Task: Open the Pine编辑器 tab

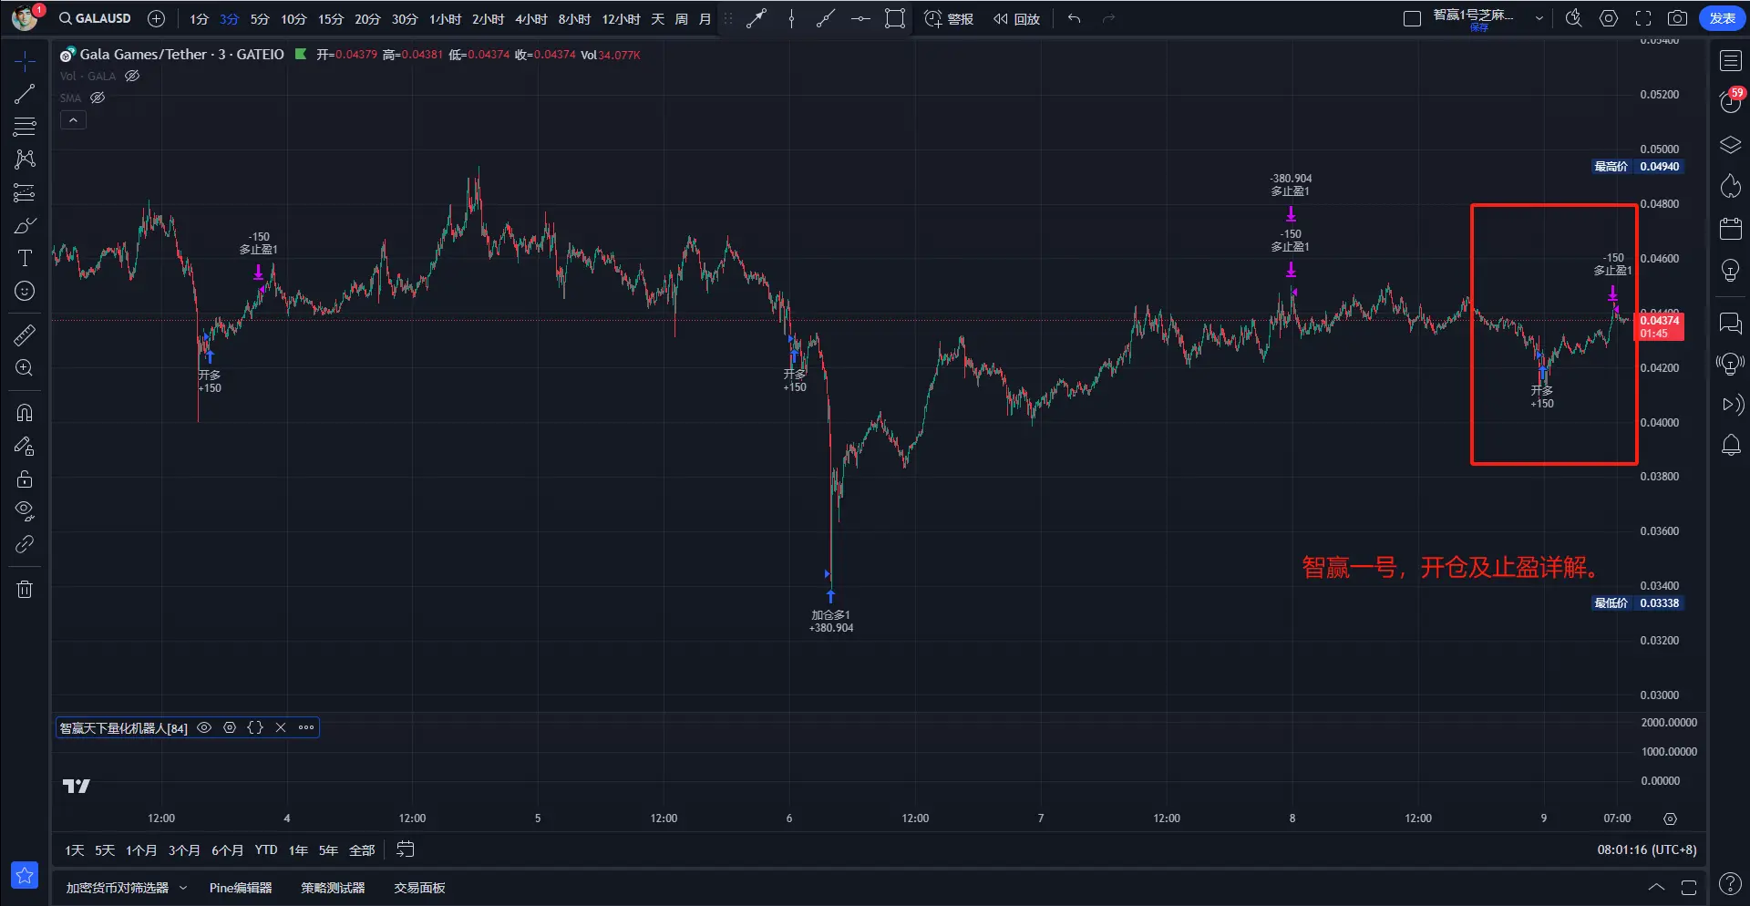Action: 241,888
